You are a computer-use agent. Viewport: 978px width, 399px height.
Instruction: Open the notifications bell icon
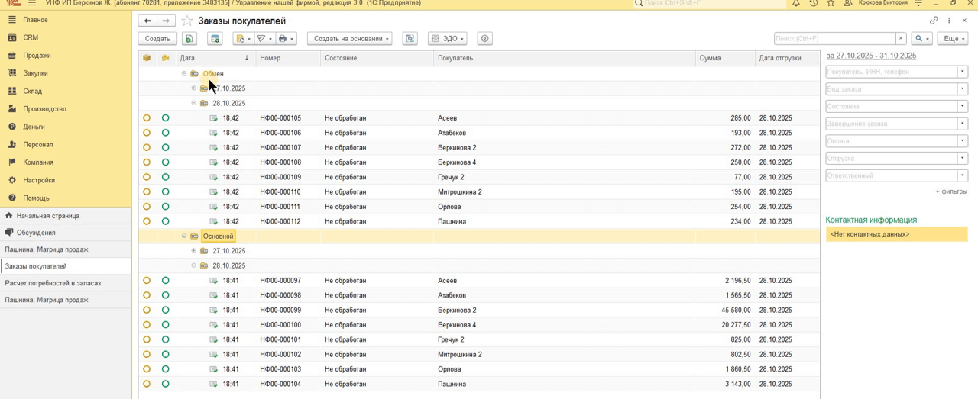pos(795,3)
